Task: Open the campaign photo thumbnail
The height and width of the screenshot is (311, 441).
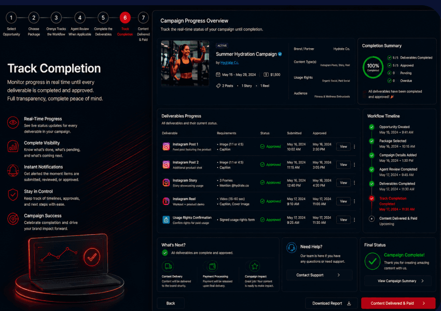Action: coord(185,63)
